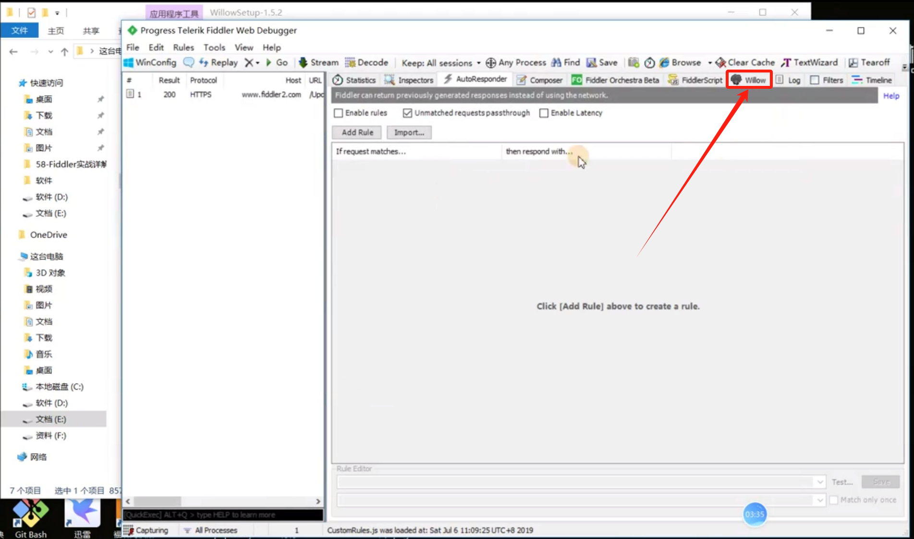
Task: Click the properties checkmark icon in Explorer
Action: pyautogui.click(x=31, y=12)
